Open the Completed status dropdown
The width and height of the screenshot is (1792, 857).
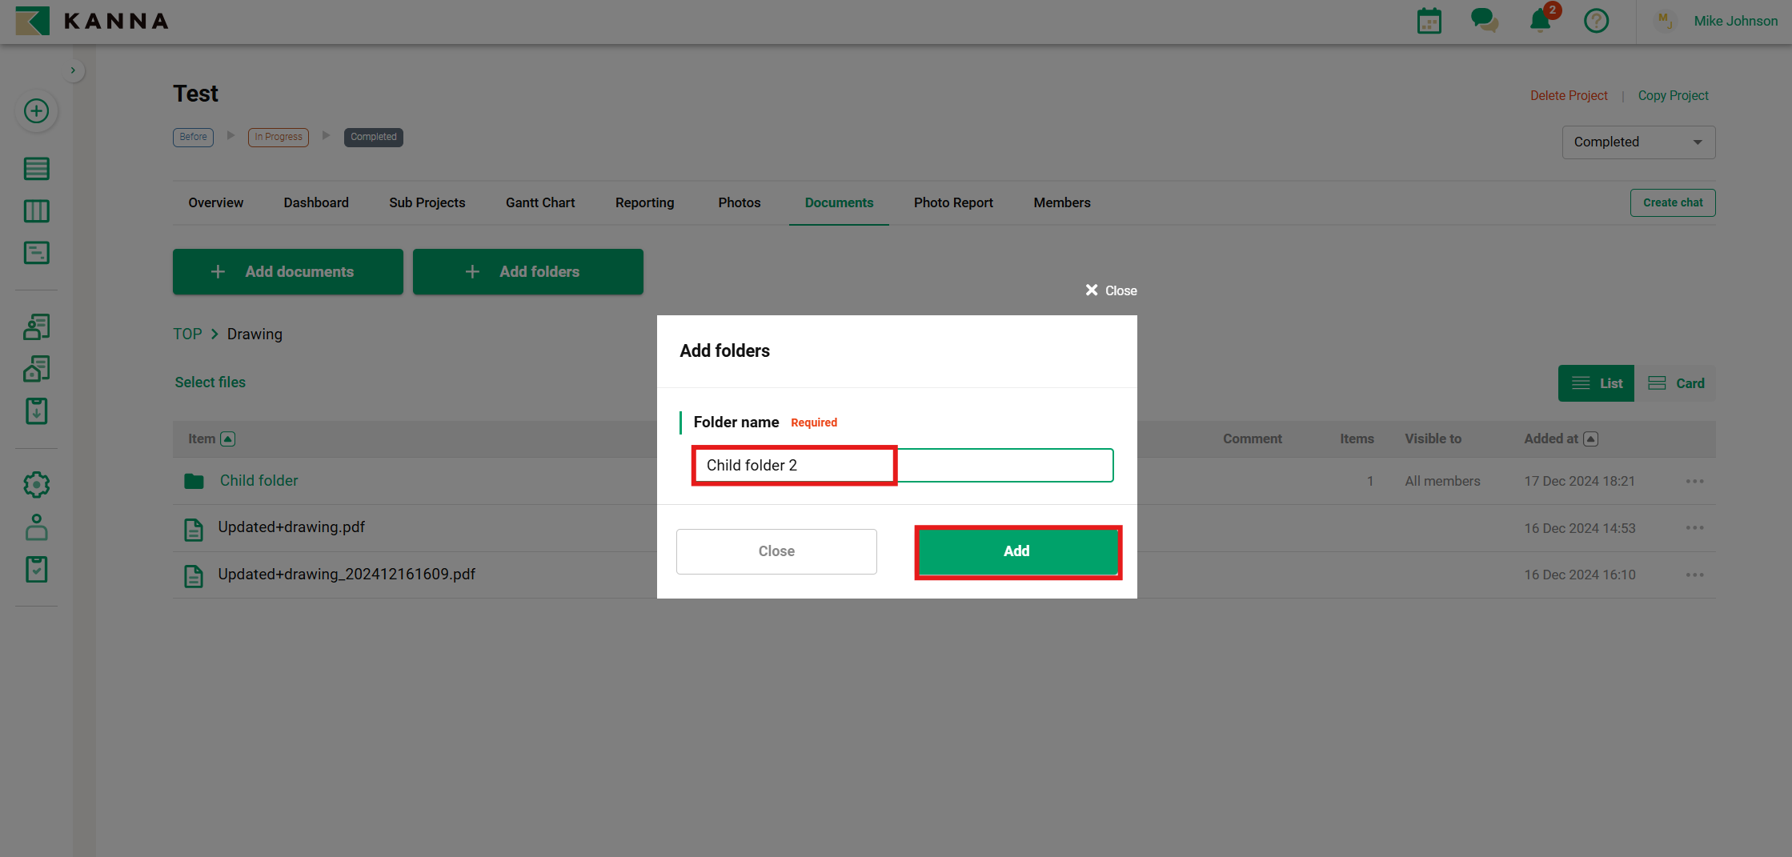click(1638, 142)
